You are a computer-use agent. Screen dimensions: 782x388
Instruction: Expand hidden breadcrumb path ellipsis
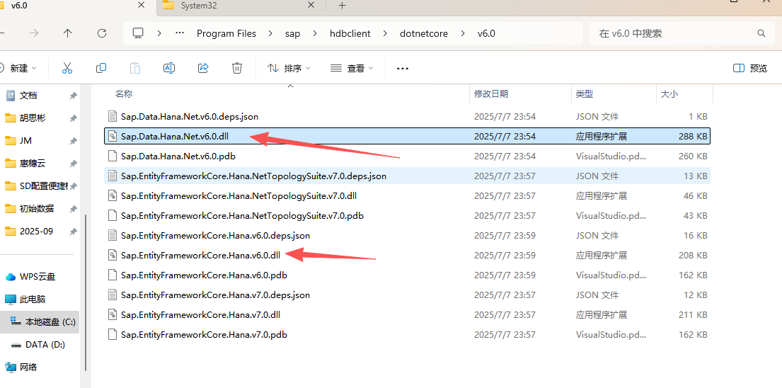(x=180, y=33)
